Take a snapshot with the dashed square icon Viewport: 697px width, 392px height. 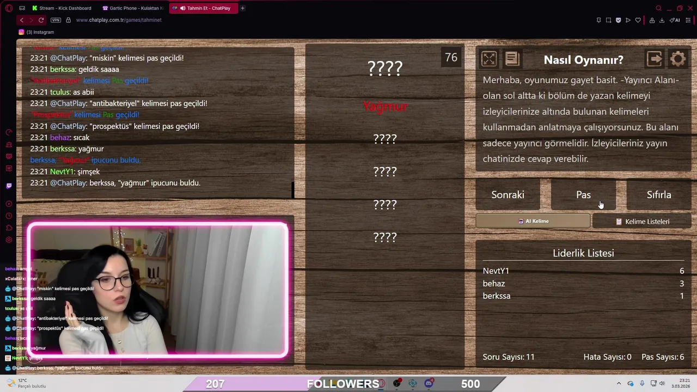[608, 20]
